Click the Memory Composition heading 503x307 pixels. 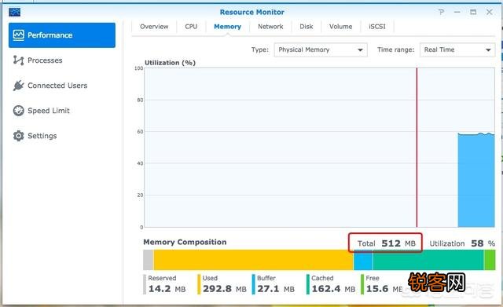(x=185, y=242)
